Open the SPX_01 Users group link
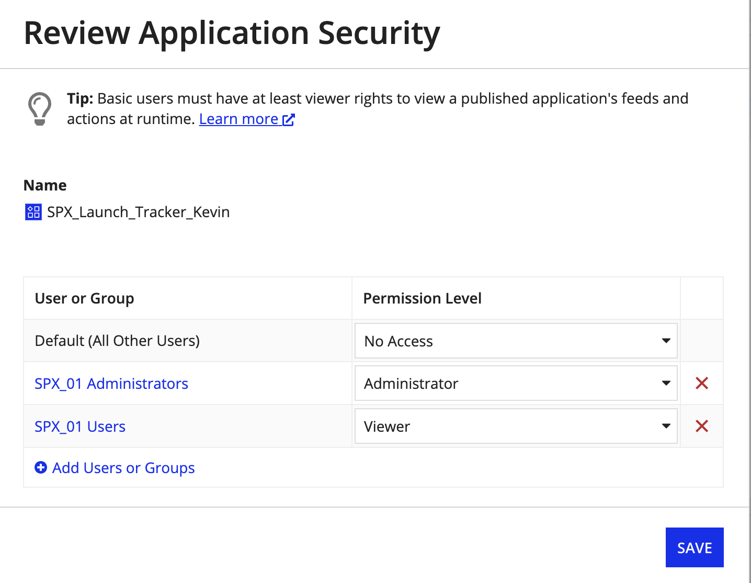 [x=80, y=427]
